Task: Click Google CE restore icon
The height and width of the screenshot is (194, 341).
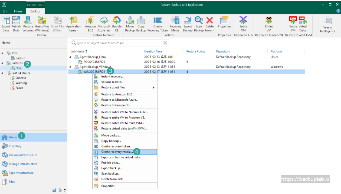Action: point(117,24)
